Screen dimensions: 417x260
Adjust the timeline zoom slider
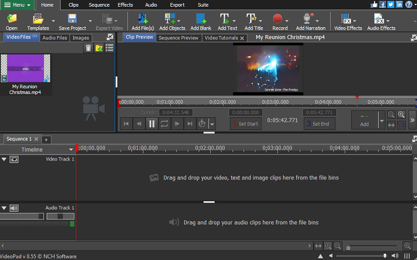tap(349, 246)
